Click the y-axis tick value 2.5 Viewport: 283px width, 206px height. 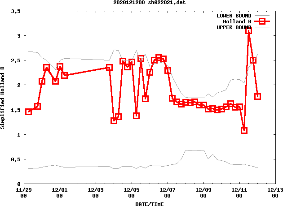click(x=16, y=60)
